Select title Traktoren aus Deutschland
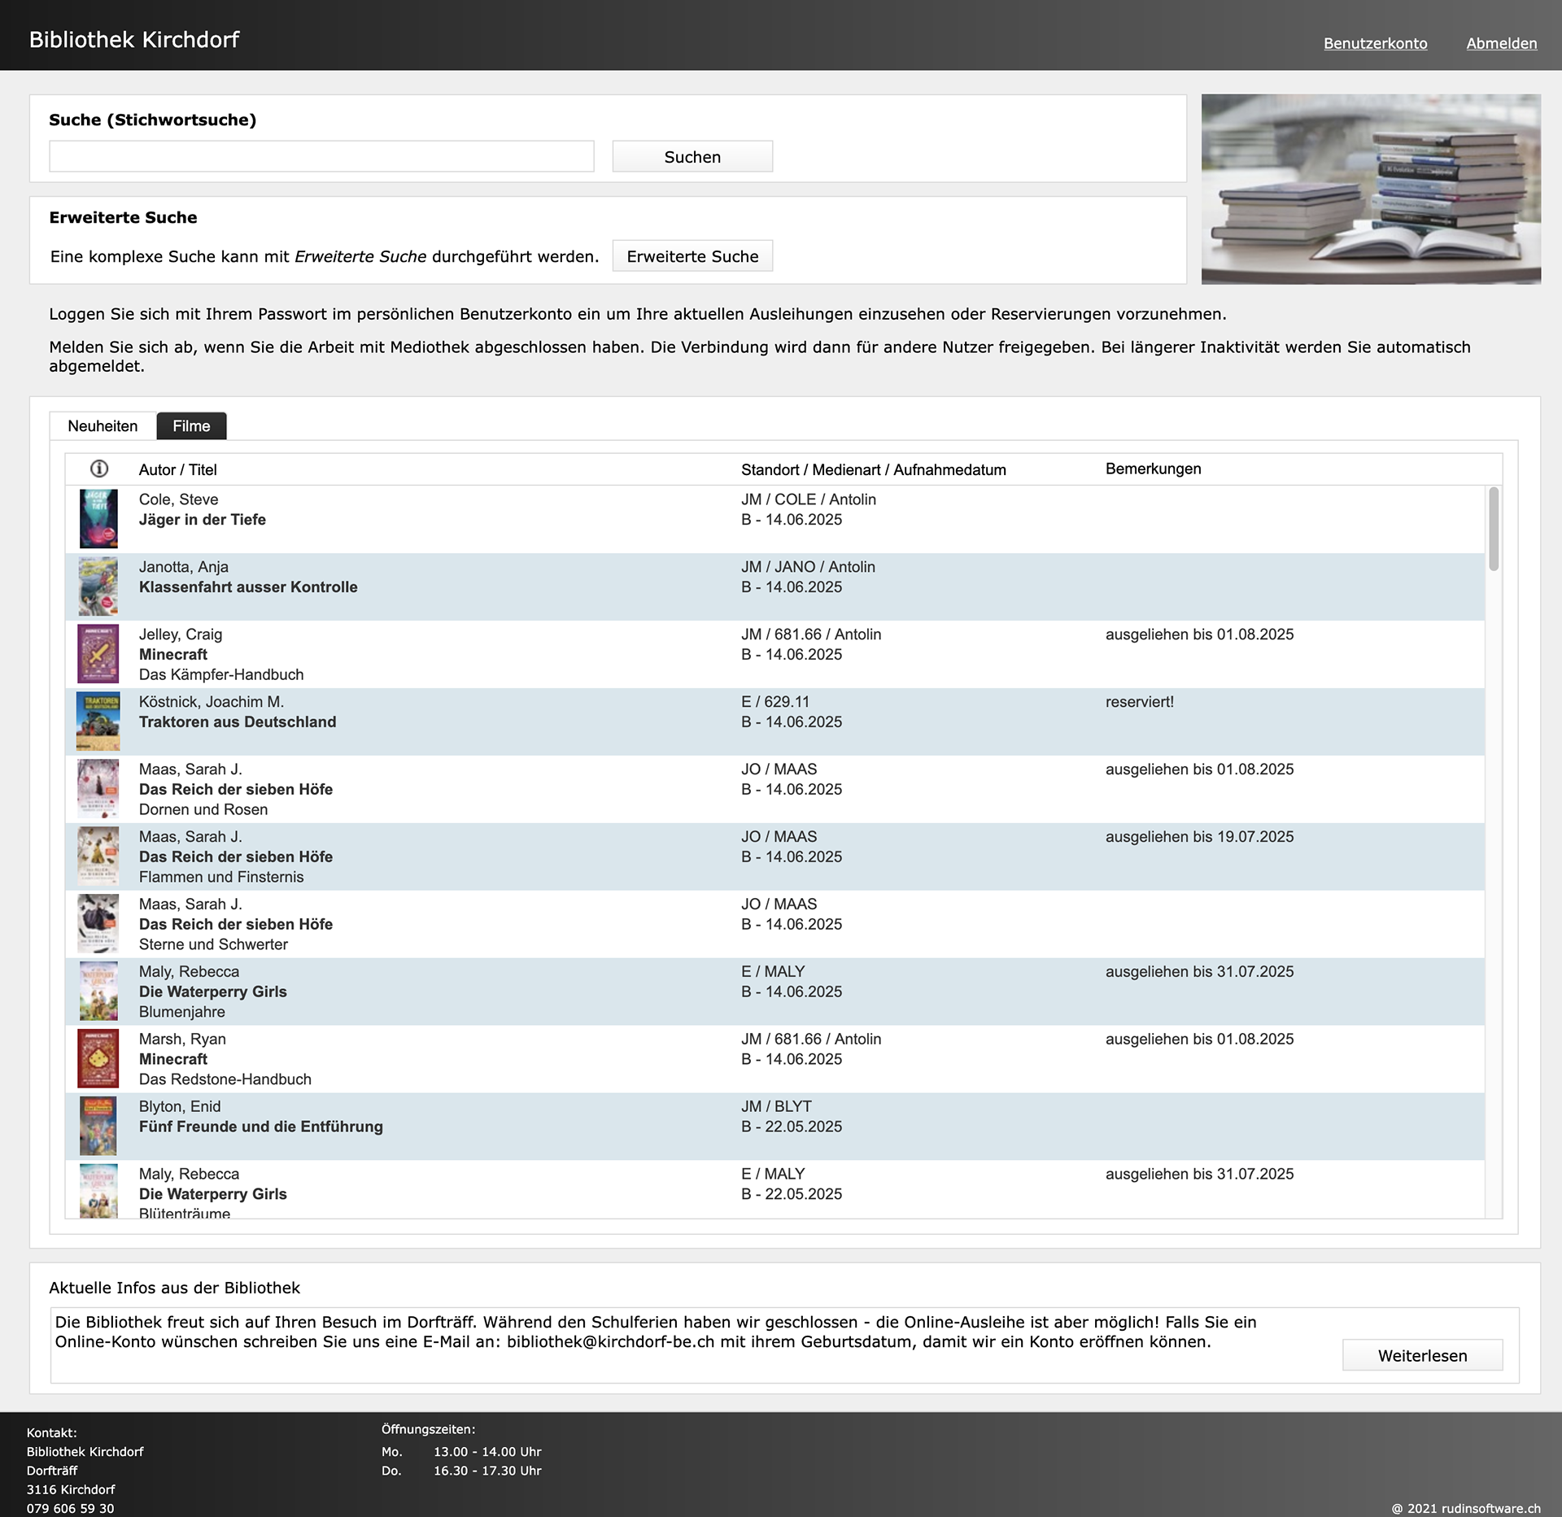The height and width of the screenshot is (1517, 1562). tap(238, 722)
